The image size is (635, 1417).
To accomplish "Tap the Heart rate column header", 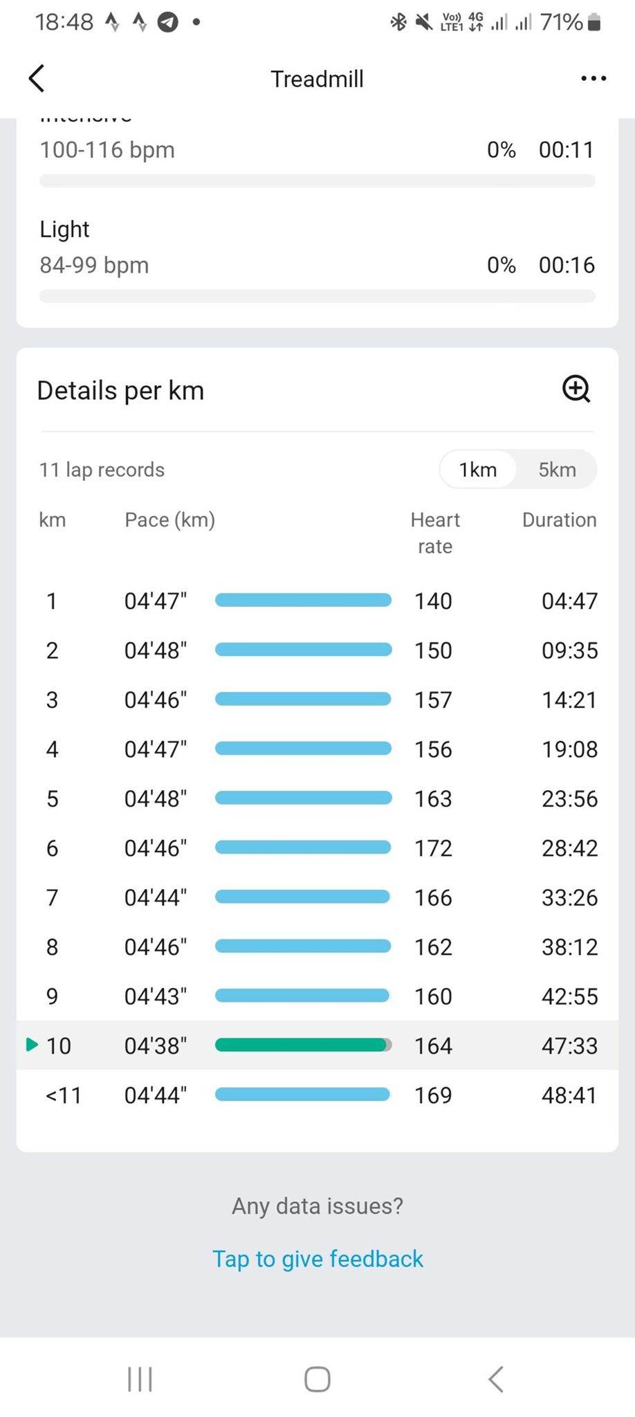I will coord(434,533).
